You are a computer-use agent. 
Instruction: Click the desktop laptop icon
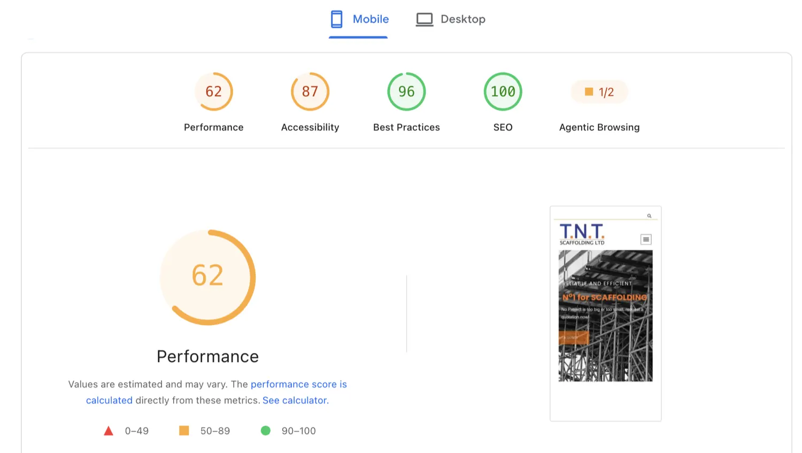[425, 20]
